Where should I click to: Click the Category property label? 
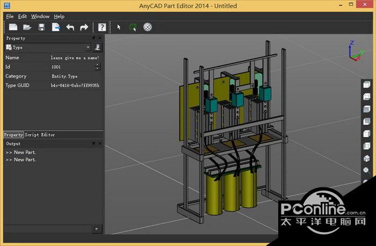click(16, 76)
